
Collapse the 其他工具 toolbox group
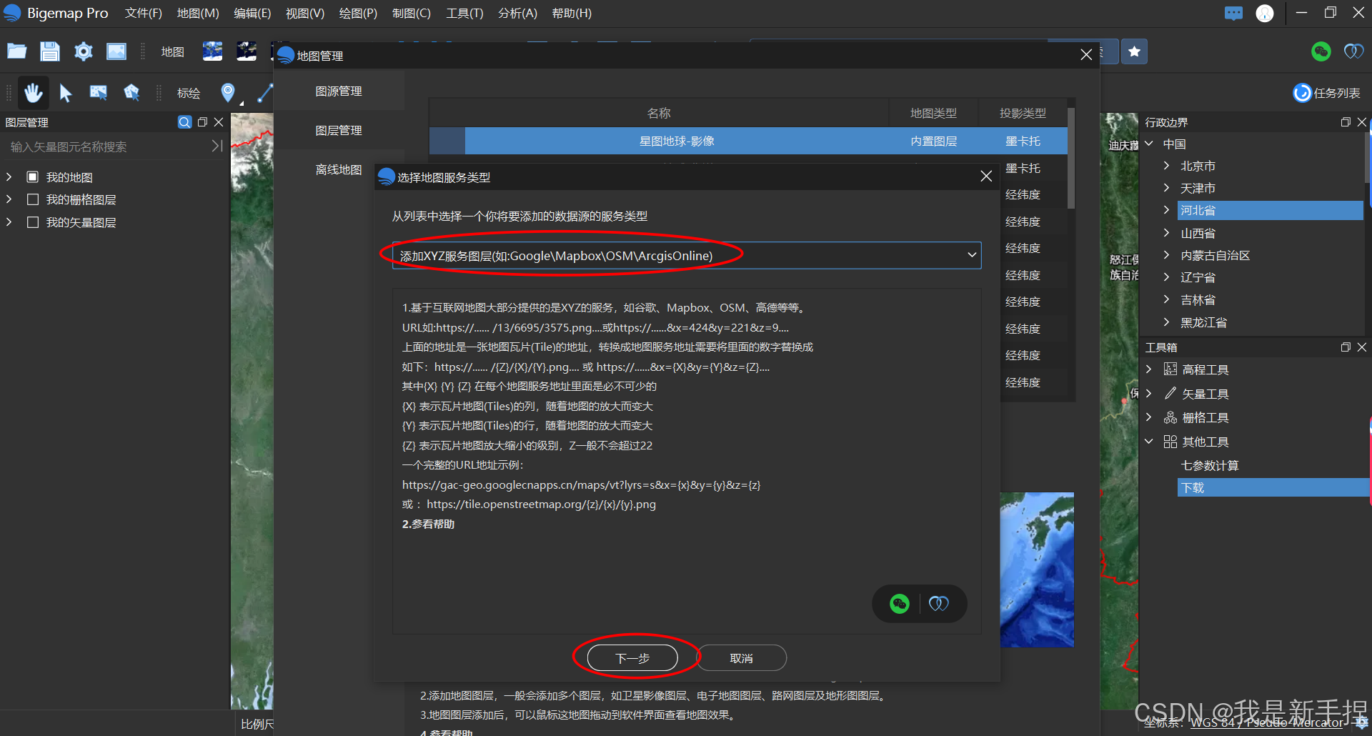point(1149,442)
